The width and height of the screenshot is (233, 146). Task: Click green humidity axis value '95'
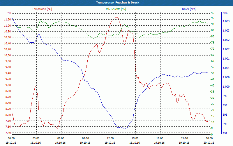(213, 18)
